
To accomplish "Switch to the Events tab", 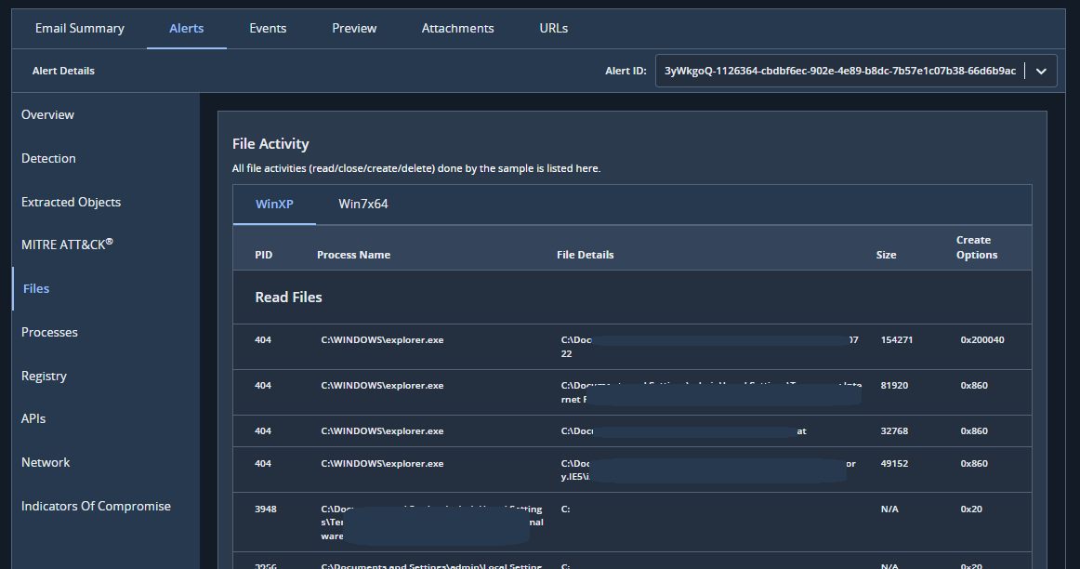I will coord(268,28).
